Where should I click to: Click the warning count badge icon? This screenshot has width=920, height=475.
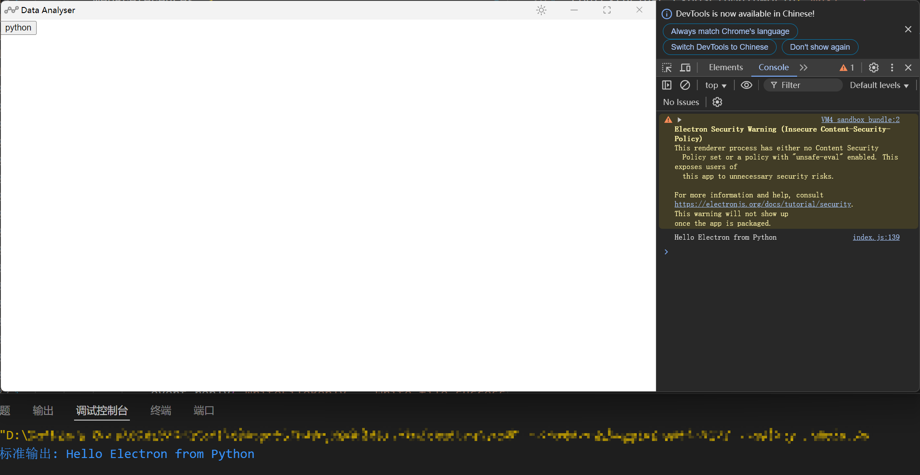pos(847,68)
